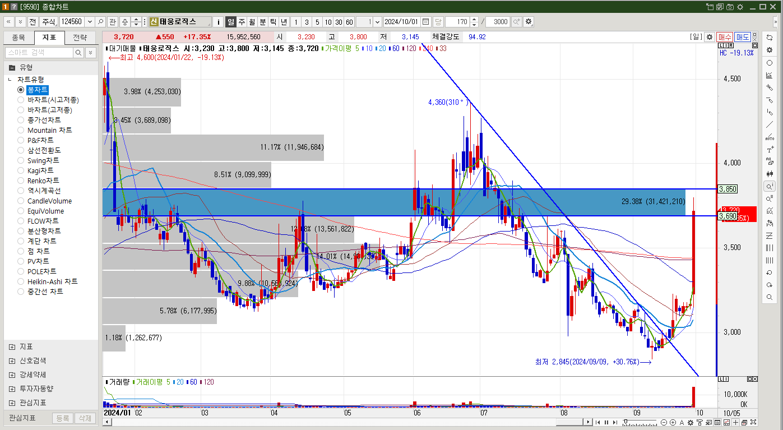Open the stock code 124560 dropdown arrow
The height and width of the screenshot is (430, 783).
[89, 22]
